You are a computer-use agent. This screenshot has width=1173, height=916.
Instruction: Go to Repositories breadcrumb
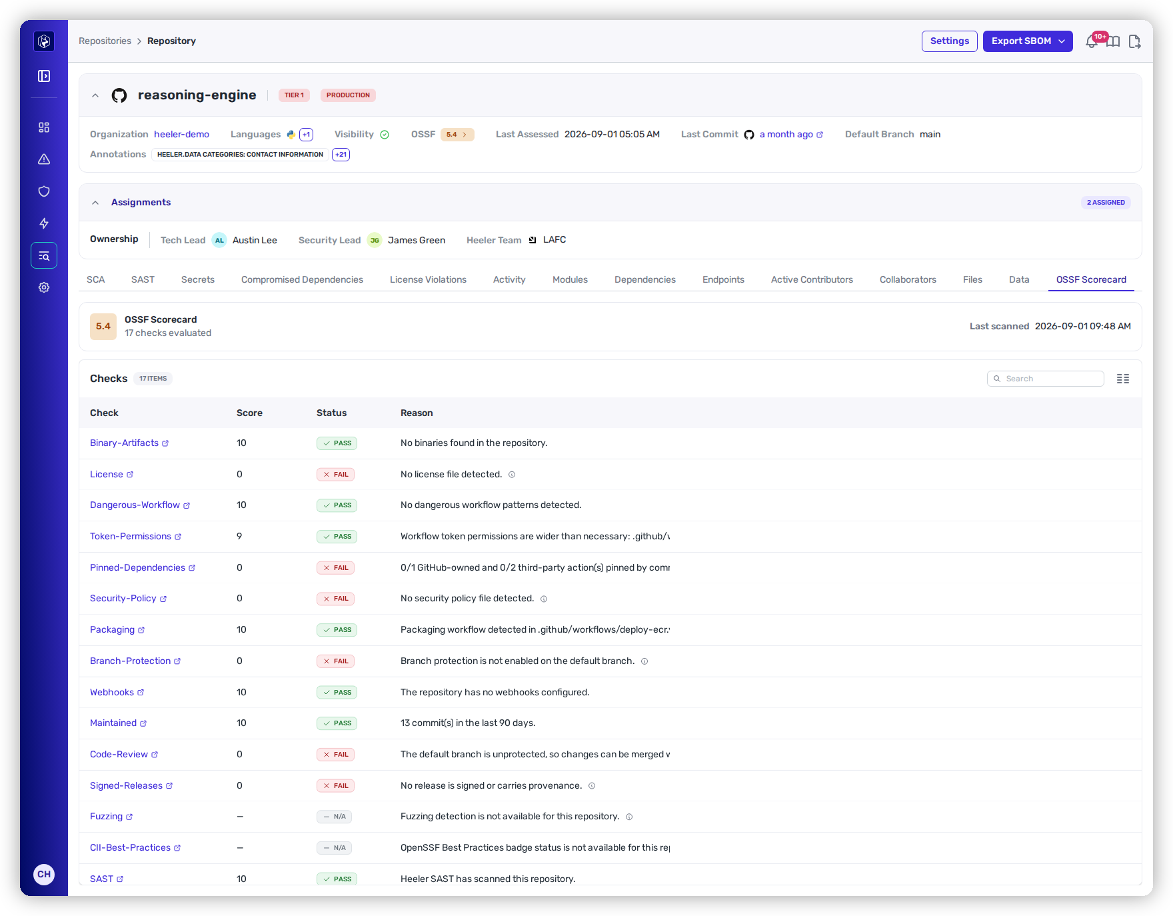pos(105,41)
